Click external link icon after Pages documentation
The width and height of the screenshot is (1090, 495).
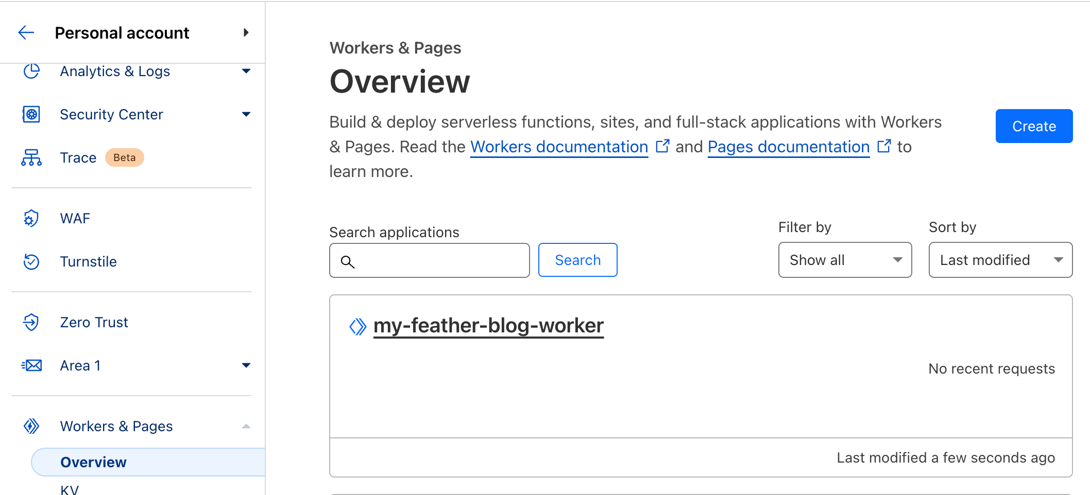(884, 146)
